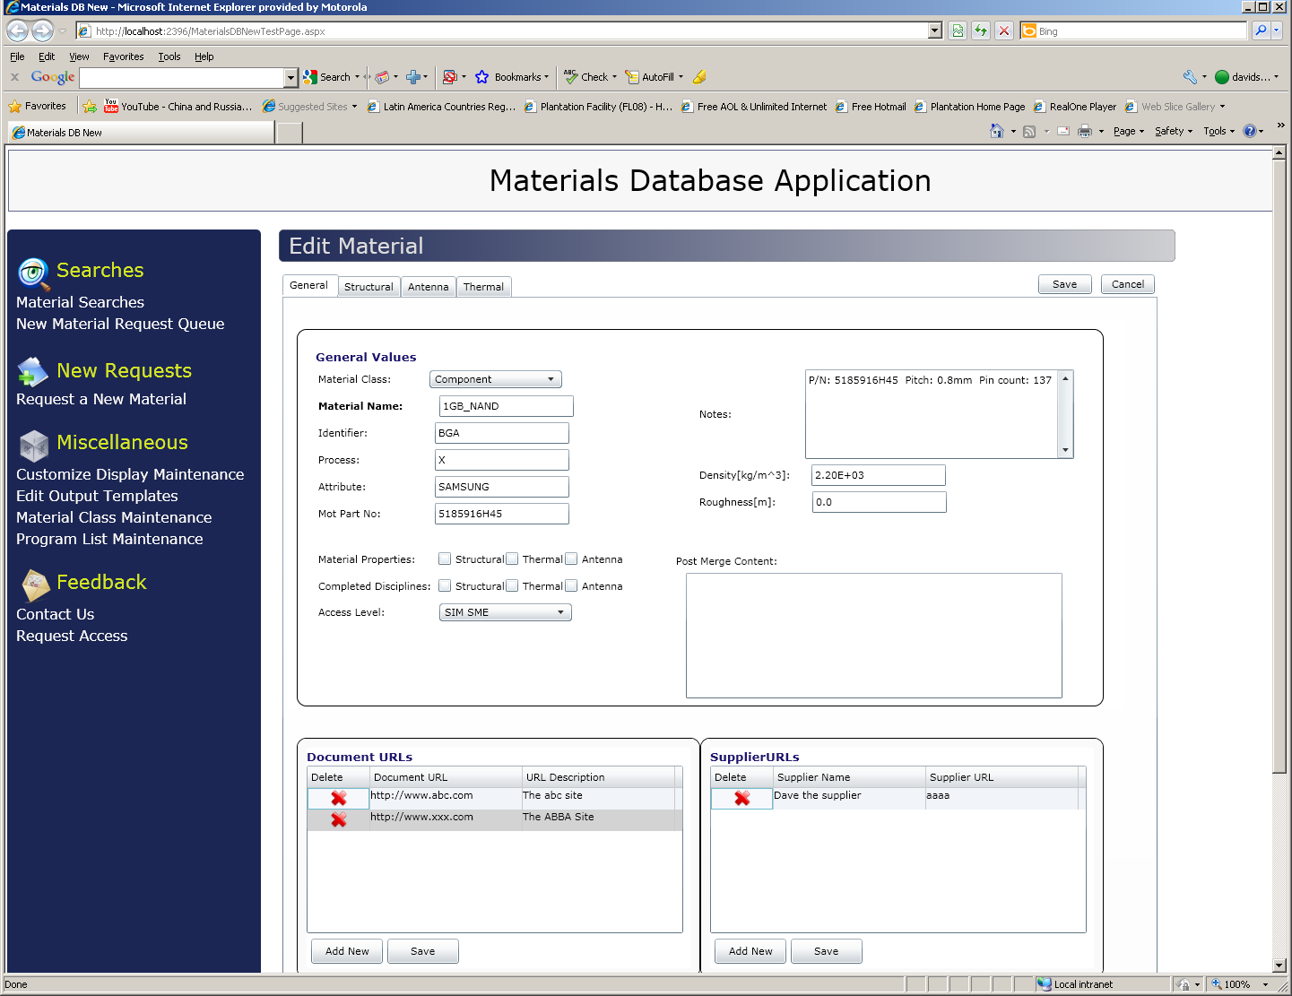The image size is (1292, 996).
Task: Delete the http://www.xxx.com document row
Action: click(338, 819)
